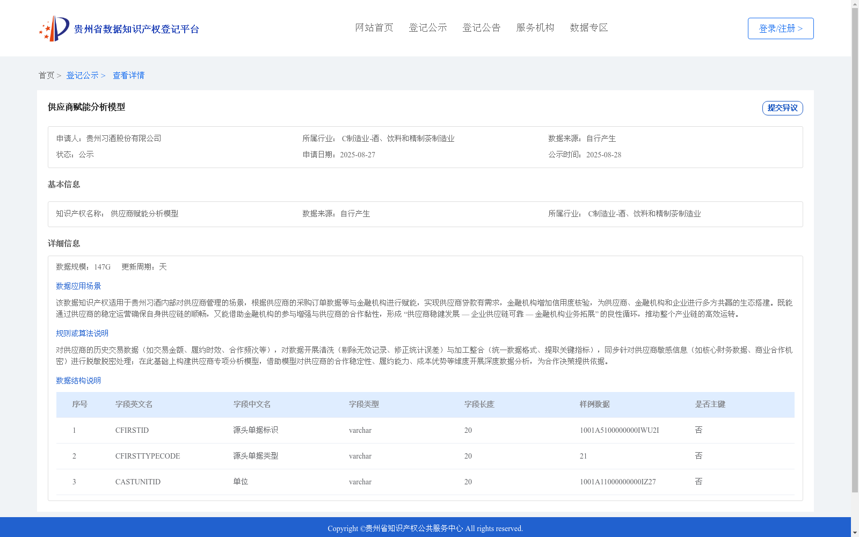
Task: Click the 状态：公示 status text
Action: click(75, 155)
